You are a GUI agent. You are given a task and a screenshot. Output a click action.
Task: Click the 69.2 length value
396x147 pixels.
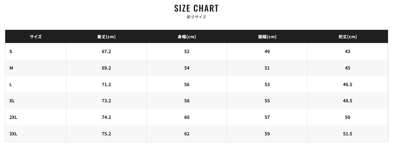coord(106,68)
